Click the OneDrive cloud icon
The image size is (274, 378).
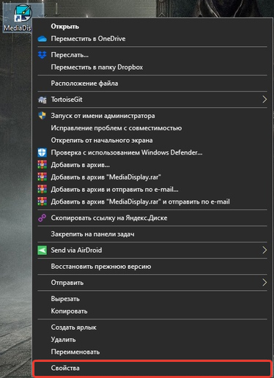point(42,39)
